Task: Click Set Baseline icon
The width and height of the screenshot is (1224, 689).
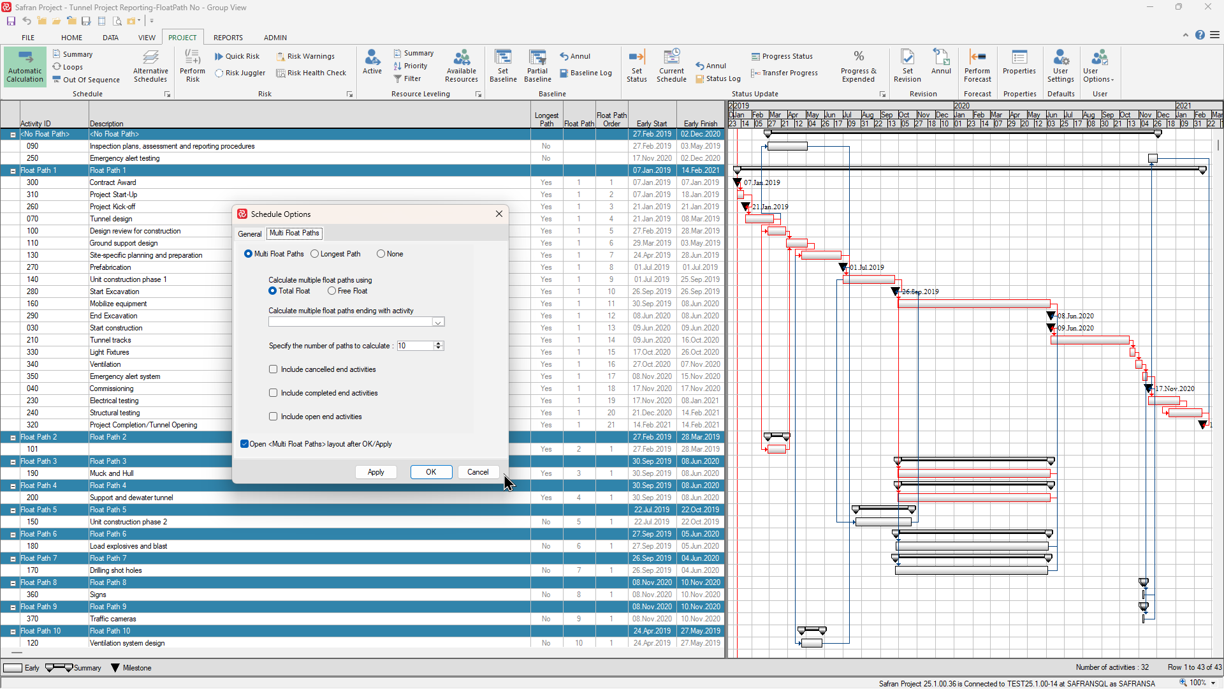Action: 503,66
